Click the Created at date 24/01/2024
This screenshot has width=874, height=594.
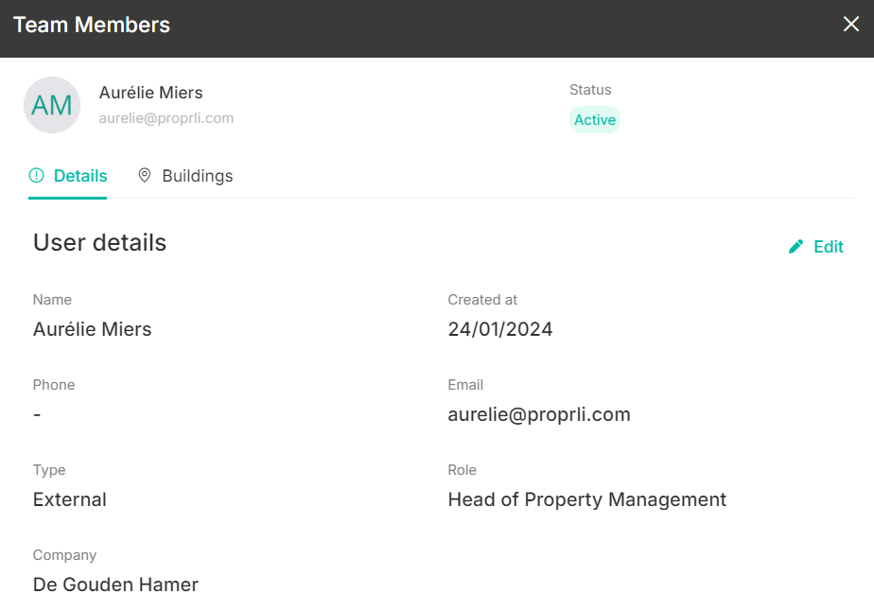(500, 329)
